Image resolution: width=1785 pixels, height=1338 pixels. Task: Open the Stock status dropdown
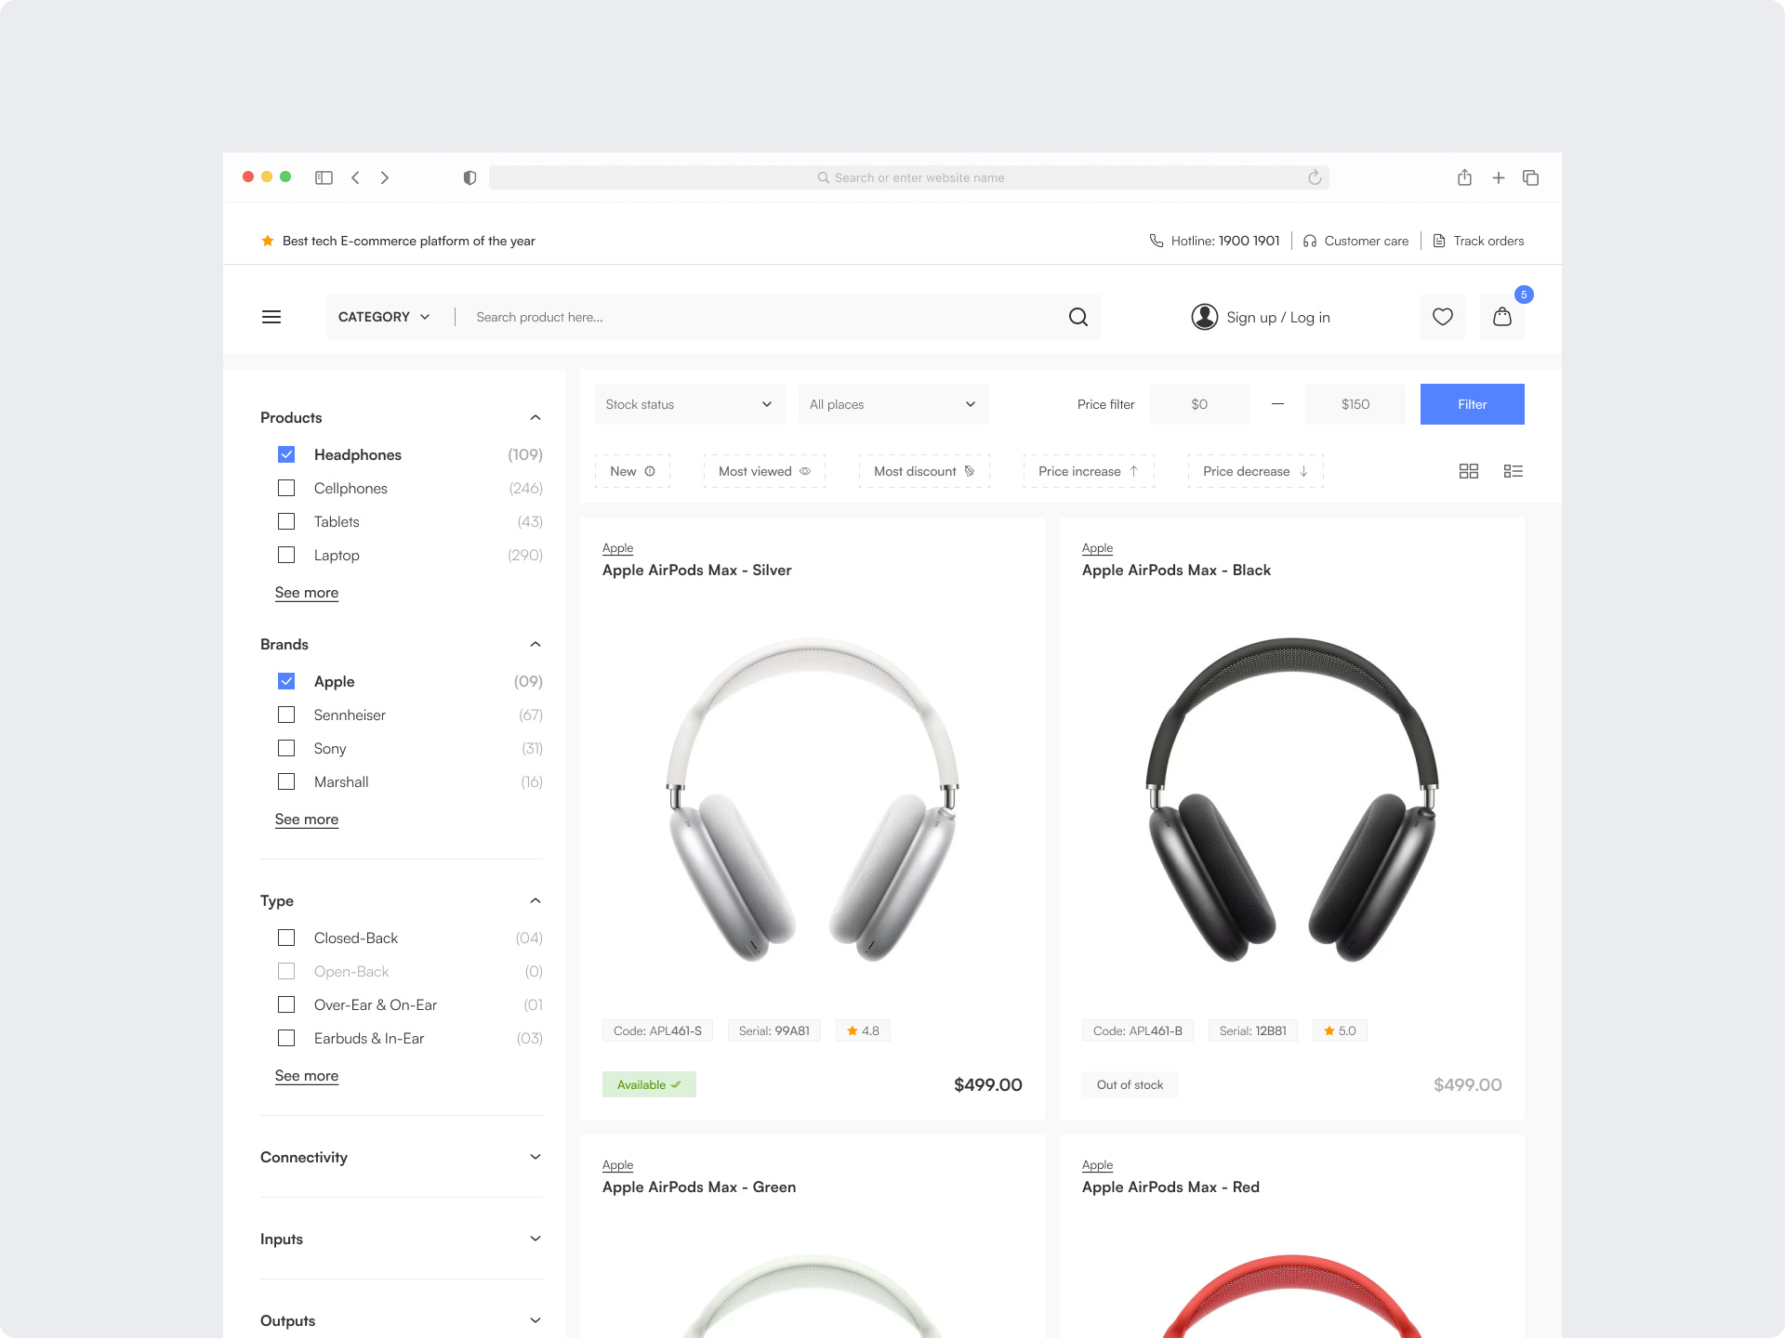tap(689, 404)
